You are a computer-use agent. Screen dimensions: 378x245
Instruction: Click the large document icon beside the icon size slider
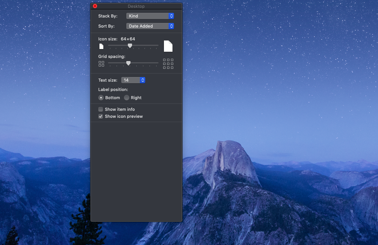pyautogui.click(x=168, y=46)
